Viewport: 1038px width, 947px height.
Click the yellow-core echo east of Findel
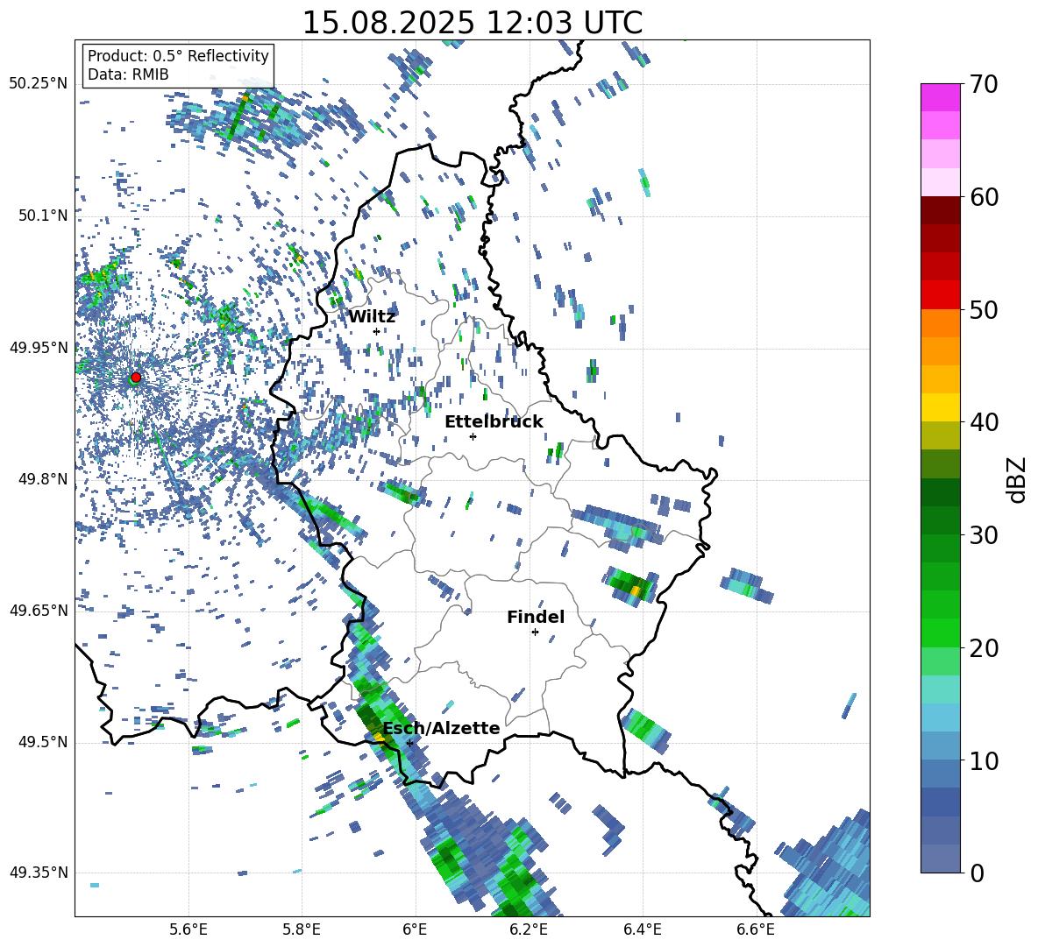(x=631, y=585)
